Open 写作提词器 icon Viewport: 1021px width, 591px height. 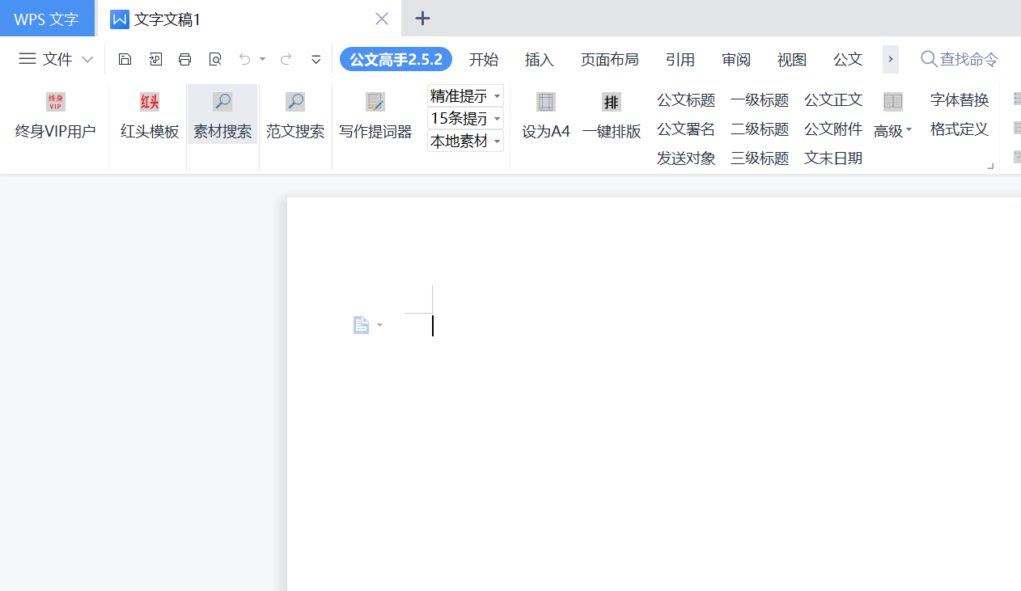[x=375, y=102]
